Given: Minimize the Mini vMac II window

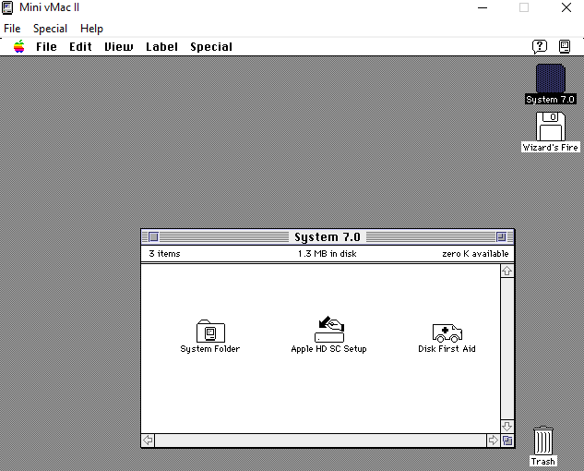Looking at the screenshot, I should click(483, 7).
